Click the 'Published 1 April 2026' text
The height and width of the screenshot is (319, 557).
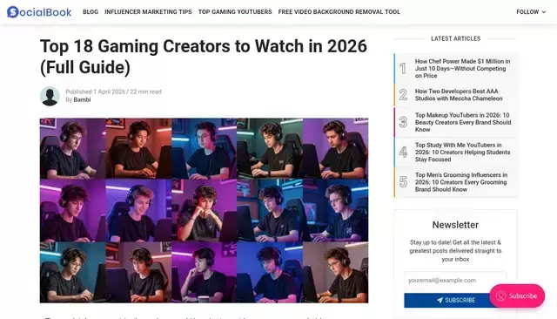pyautogui.click(x=95, y=92)
